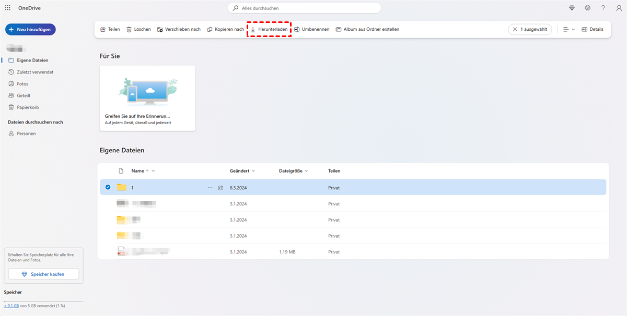
Task: Open the premium diamond icon
Action: [x=572, y=8]
